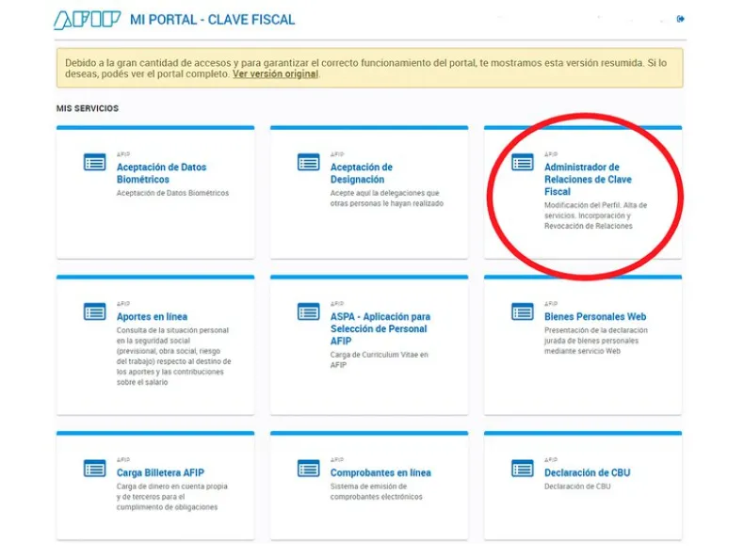Select the Declaración de CBU title

587,472
